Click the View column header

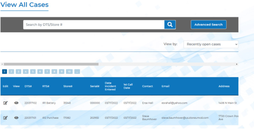16,86
